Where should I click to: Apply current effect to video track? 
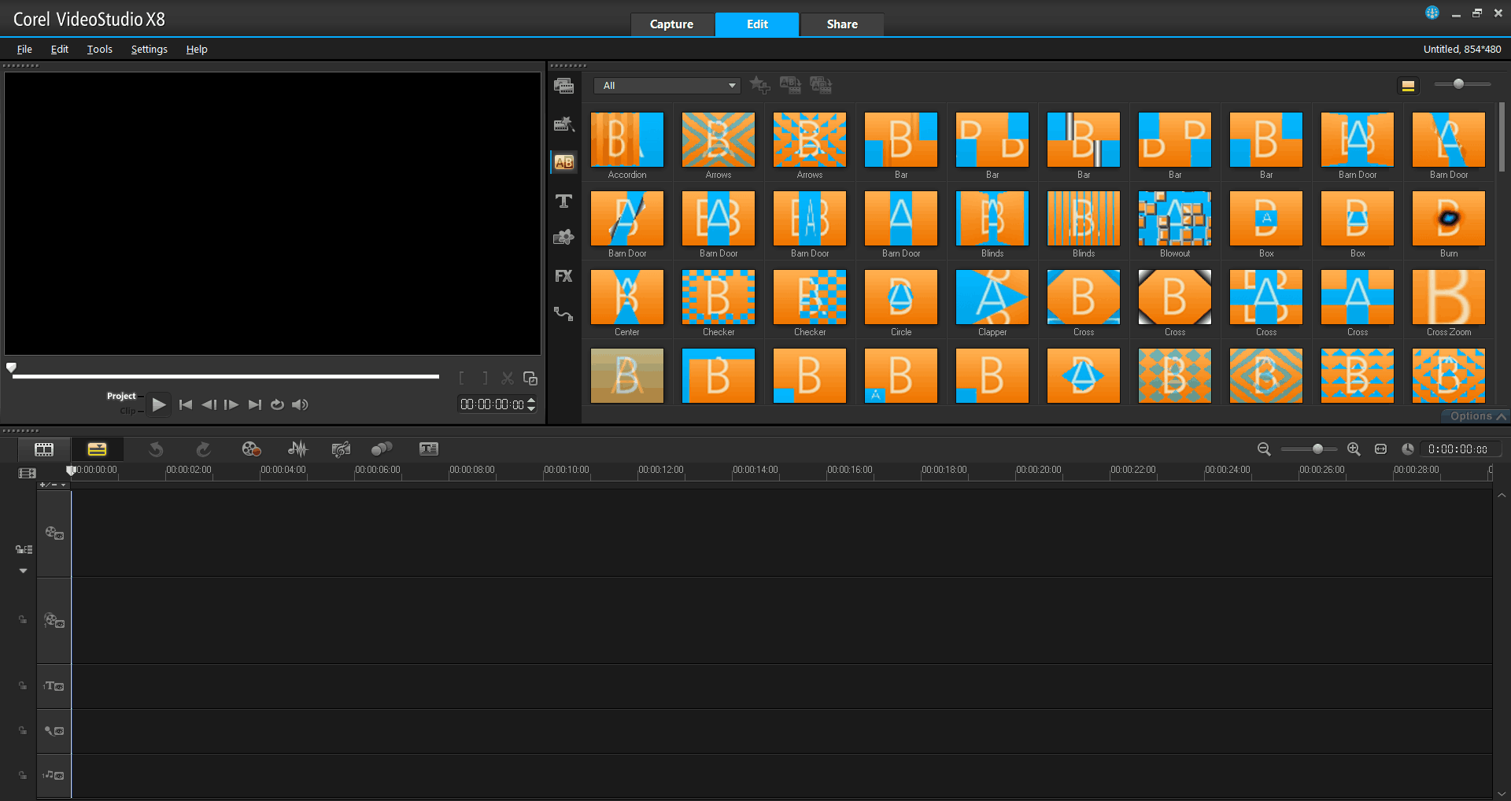coord(790,85)
